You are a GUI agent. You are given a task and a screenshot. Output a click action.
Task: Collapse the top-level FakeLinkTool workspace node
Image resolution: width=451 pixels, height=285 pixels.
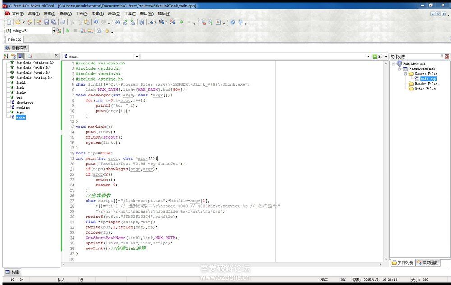tap(394, 64)
